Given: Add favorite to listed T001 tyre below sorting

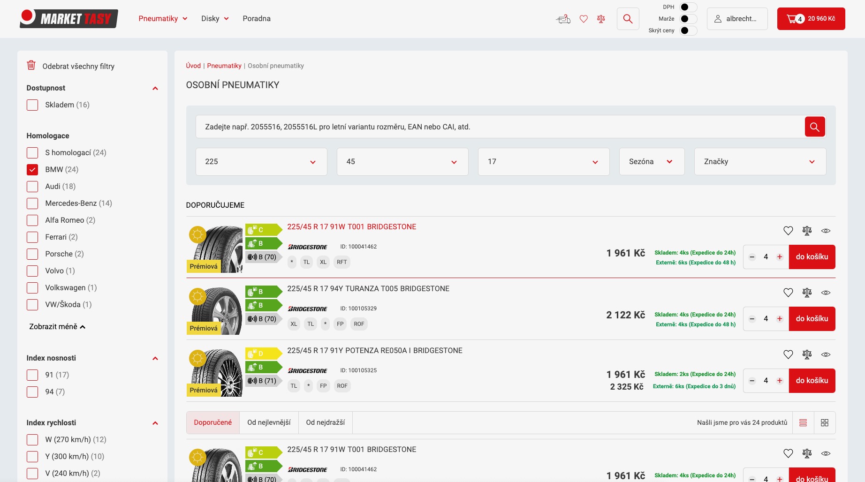Looking at the screenshot, I should pyautogui.click(x=788, y=453).
